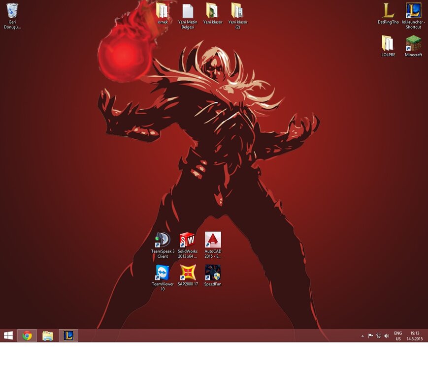
Task: Click the TeamViewer 10 shortcut icon
Action: pos(163,273)
